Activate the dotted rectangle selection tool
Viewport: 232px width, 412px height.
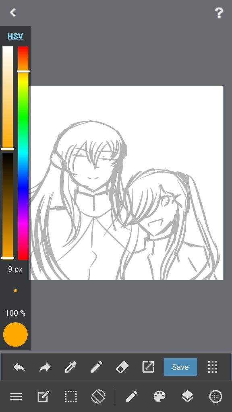71,396
